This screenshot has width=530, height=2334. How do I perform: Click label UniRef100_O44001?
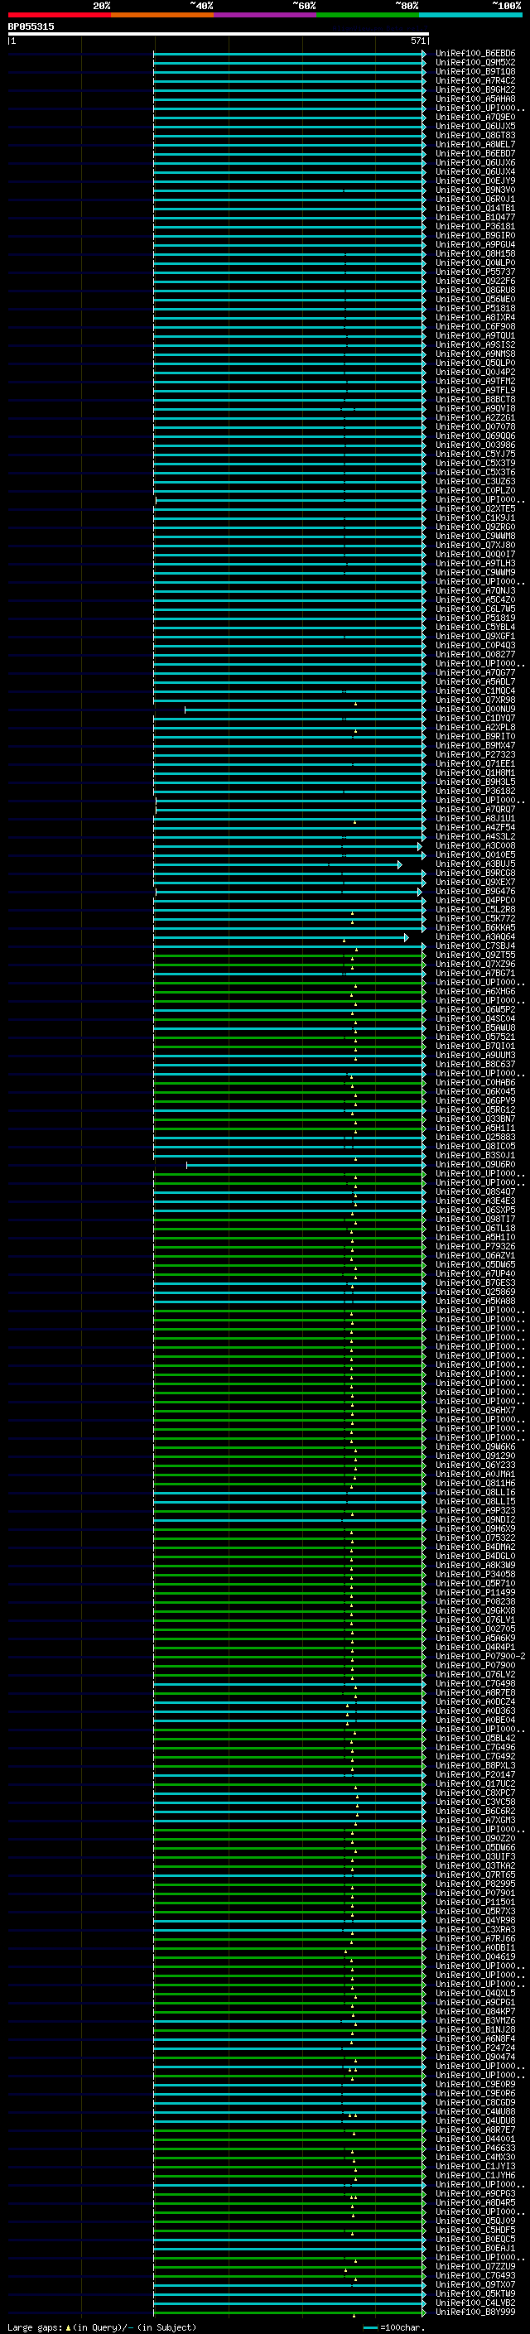[475, 2139]
